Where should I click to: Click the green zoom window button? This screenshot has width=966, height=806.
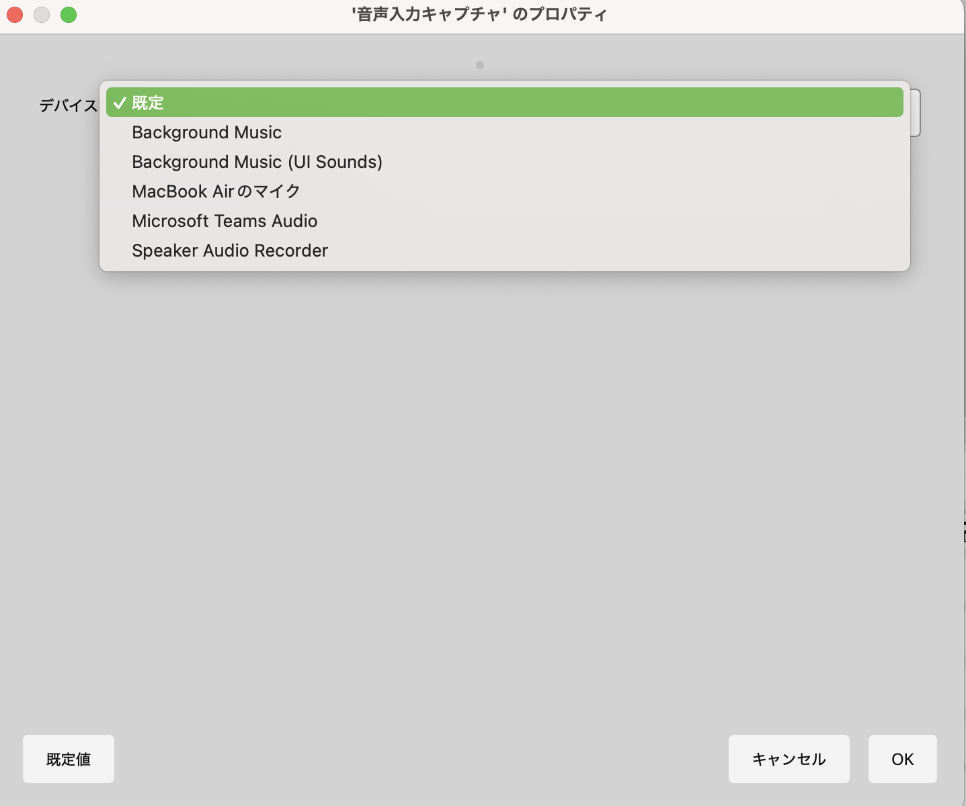pyautogui.click(x=69, y=15)
